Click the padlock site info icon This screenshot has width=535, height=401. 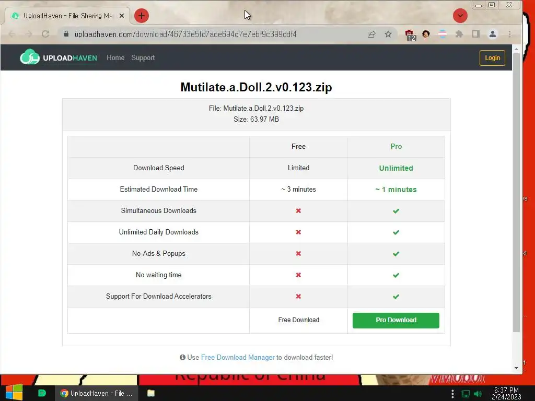tap(66, 34)
